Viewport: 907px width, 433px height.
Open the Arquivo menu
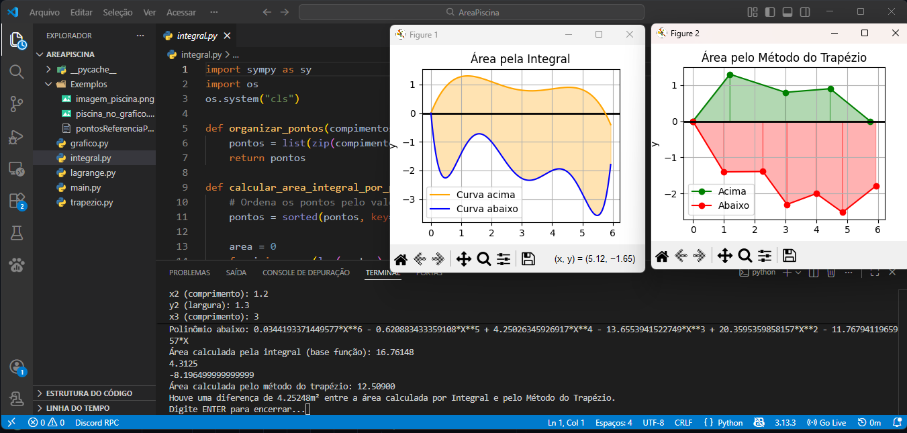click(44, 12)
